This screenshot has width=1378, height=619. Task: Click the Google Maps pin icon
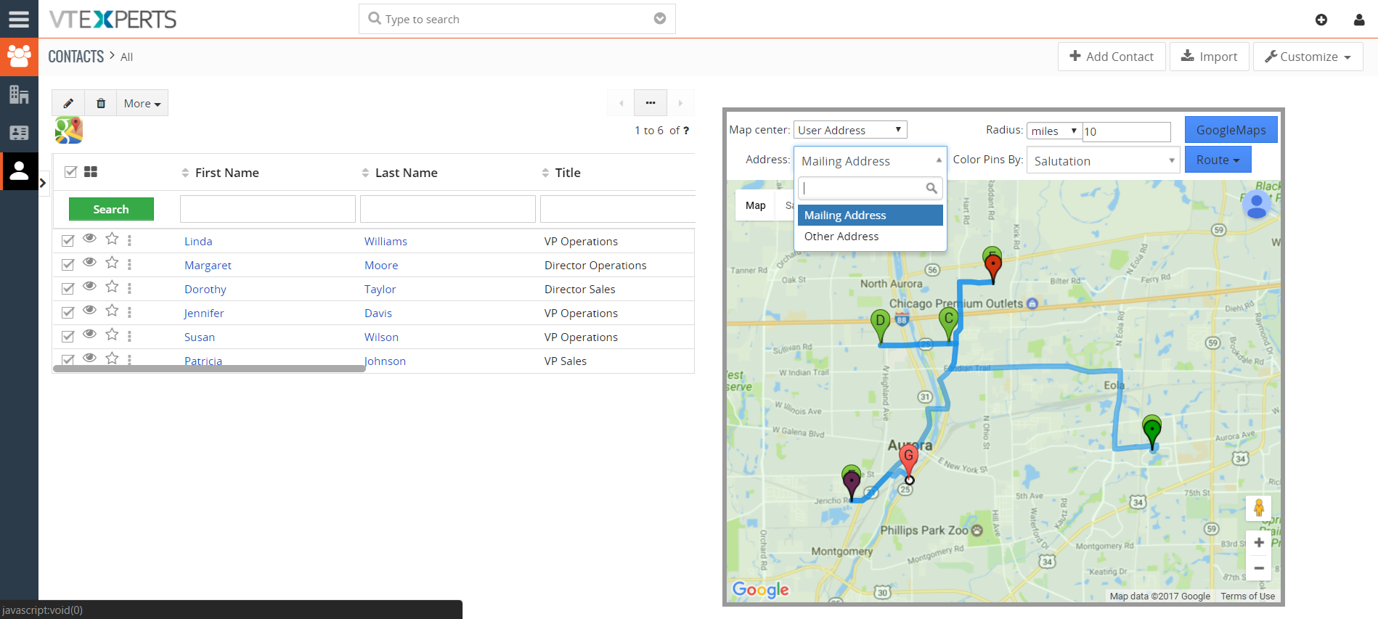tap(69, 130)
